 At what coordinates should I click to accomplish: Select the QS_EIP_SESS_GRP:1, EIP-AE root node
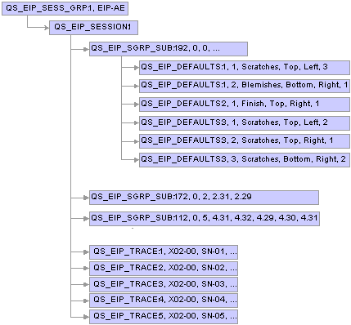(x=65, y=8)
